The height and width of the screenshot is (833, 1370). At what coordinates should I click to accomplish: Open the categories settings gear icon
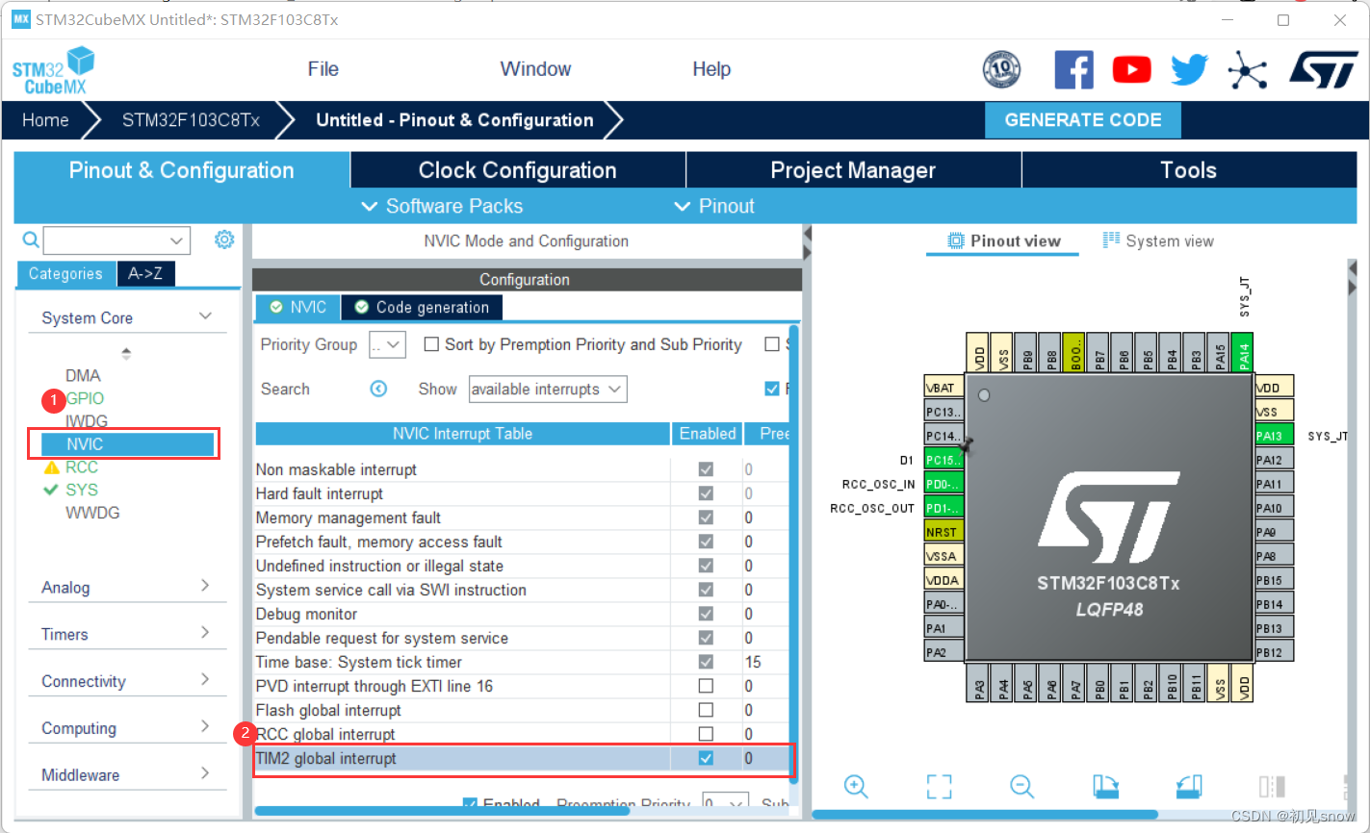click(x=224, y=240)
